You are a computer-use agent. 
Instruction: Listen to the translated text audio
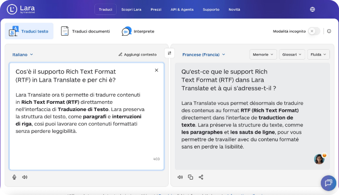point(180,177)
